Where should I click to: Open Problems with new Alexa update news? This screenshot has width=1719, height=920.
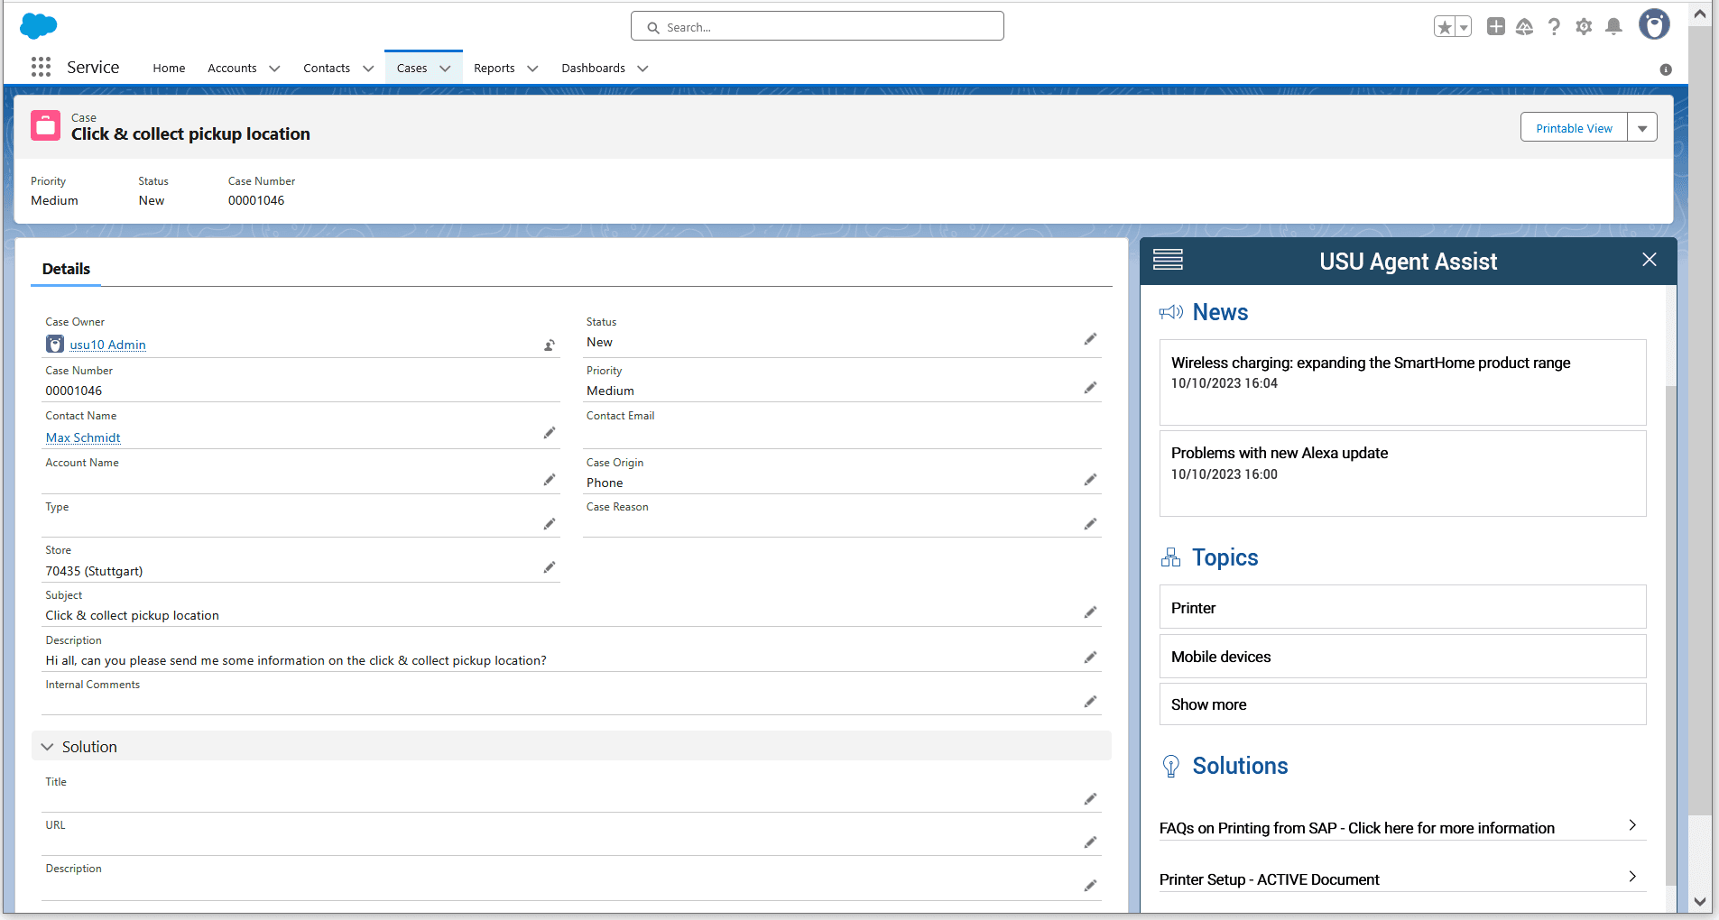1402,474
